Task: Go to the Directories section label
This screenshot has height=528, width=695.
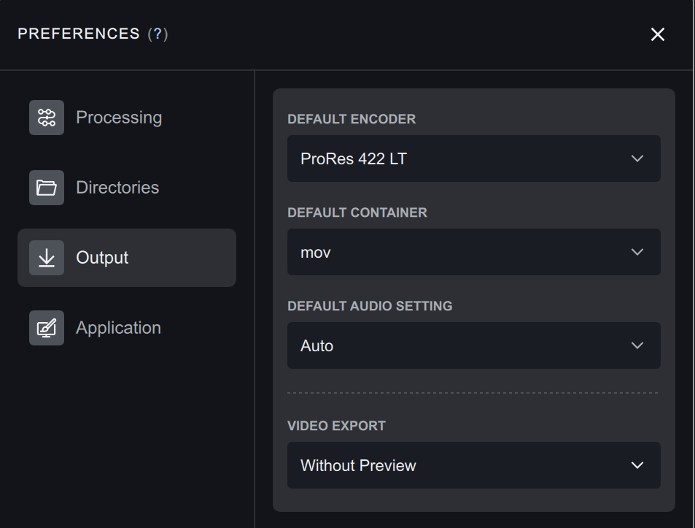Action: pos(117,188)
